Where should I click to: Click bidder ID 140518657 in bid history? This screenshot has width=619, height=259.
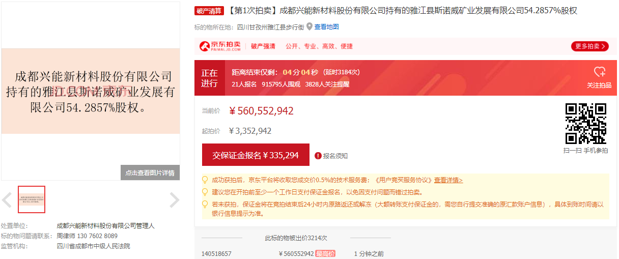coord(216,253)
